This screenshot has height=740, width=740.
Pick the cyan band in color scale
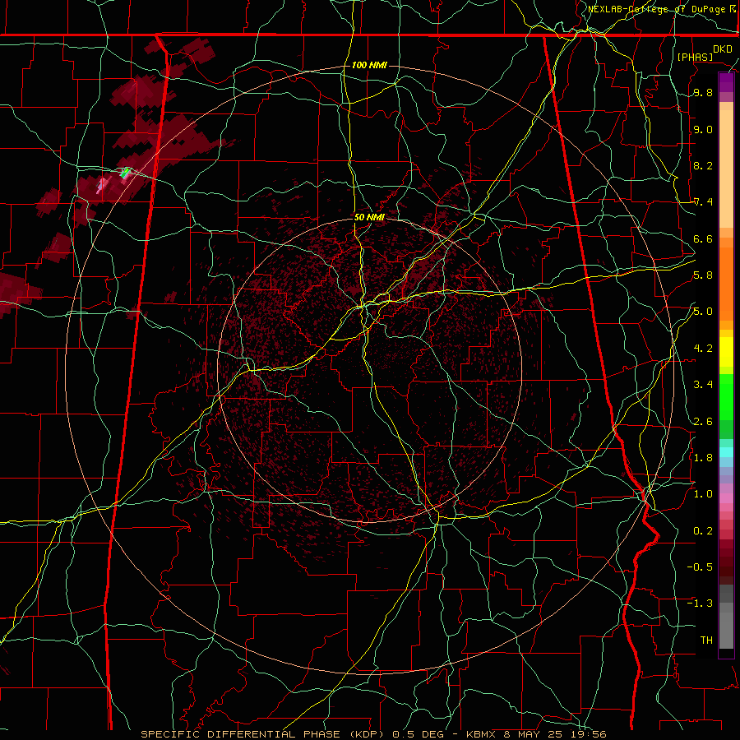(x=726, y=452)
